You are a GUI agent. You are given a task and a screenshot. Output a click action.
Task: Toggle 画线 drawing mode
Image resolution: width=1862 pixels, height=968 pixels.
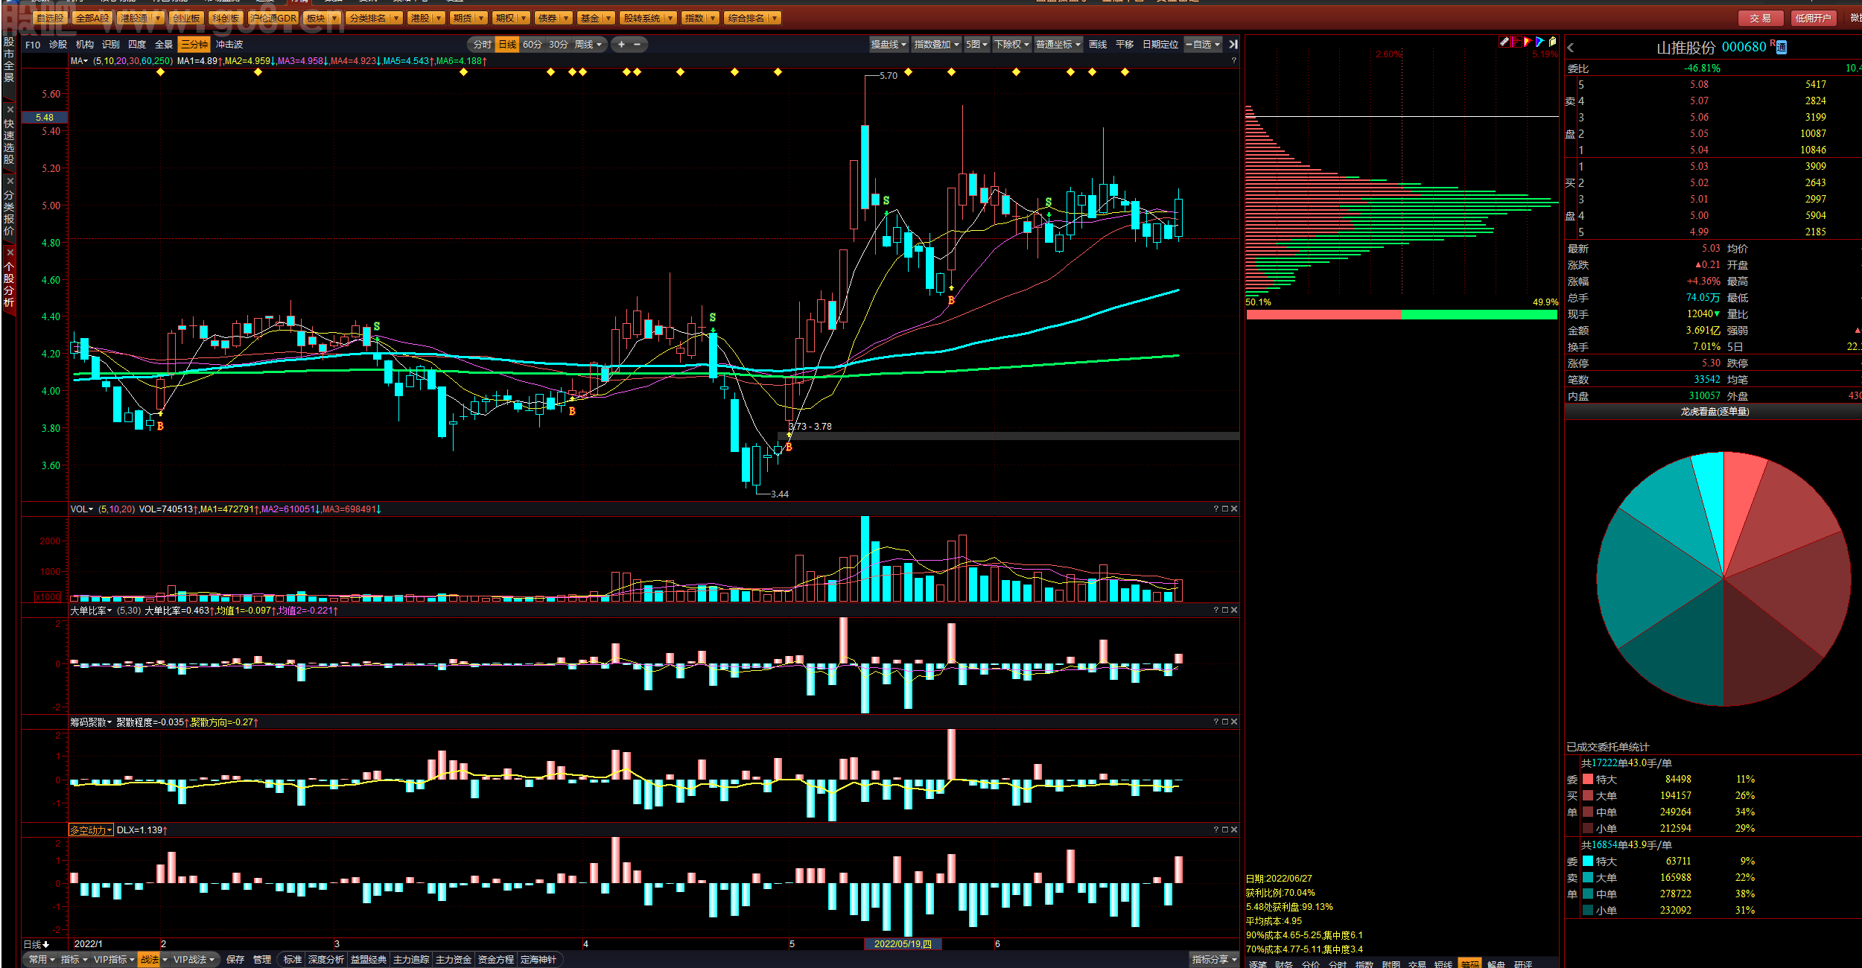1098,45
